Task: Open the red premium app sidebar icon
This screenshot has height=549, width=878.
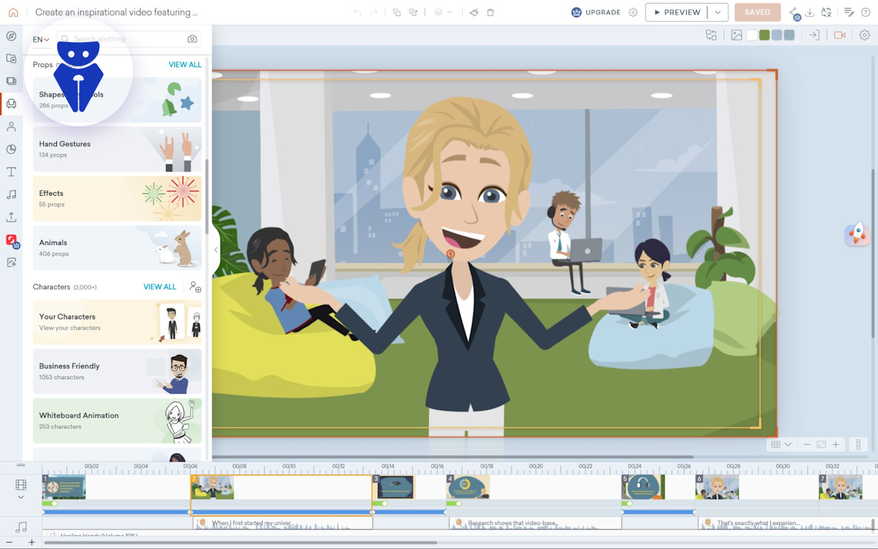Action: (12, 241)
